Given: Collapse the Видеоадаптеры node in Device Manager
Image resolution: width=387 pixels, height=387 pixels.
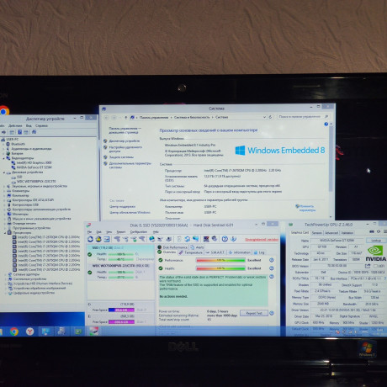Looking at the screenshot, I should (x=4, y=158).
